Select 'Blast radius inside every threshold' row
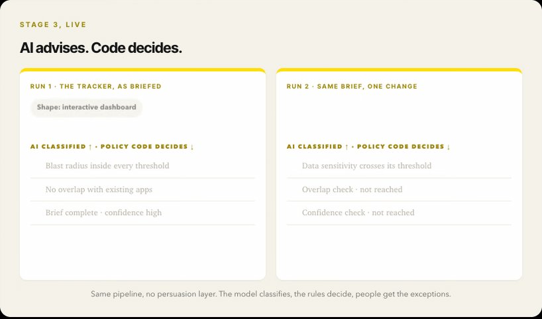This screenshot has width=542, height=319. pos(142,166)
